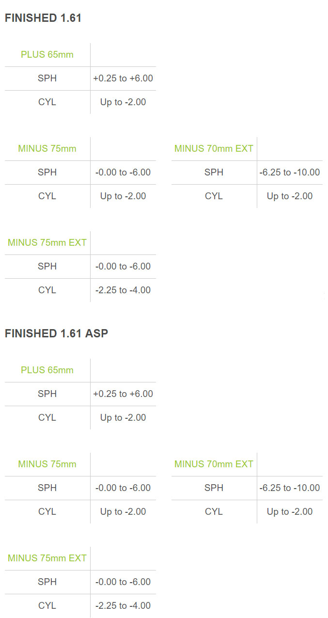Select "+0.25 to +6.00" value in the ASP section
The image size is (328, 618).
tap(123, 394)
